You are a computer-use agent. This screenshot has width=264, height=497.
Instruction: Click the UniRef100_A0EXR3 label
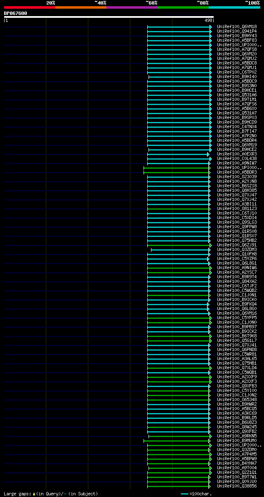pyautogui.click(x=237, y=154)
